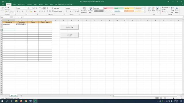The image size is (184, 103).
Task: Open the Format cells menu
Action: pyautogui.click(x=158, y=10)
